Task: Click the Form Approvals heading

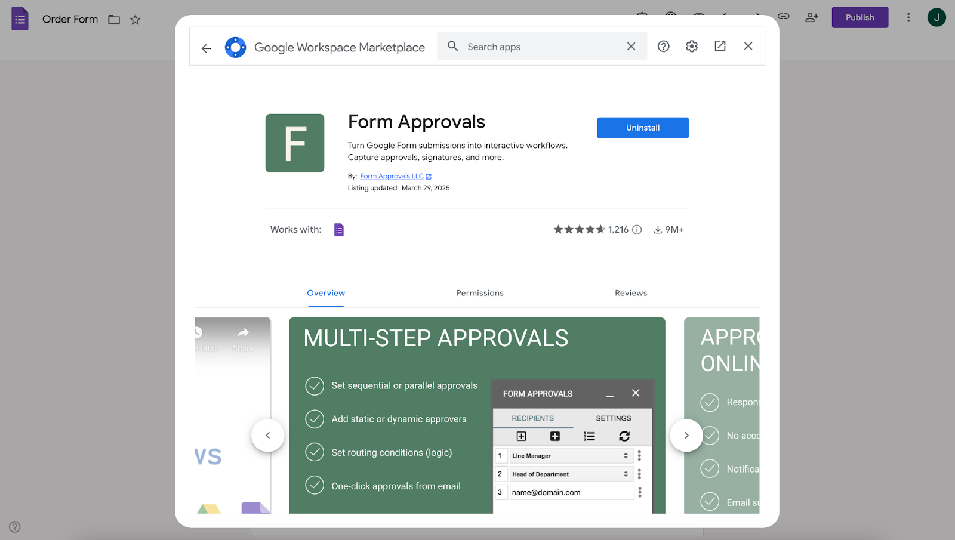Action: coord(417,122)
